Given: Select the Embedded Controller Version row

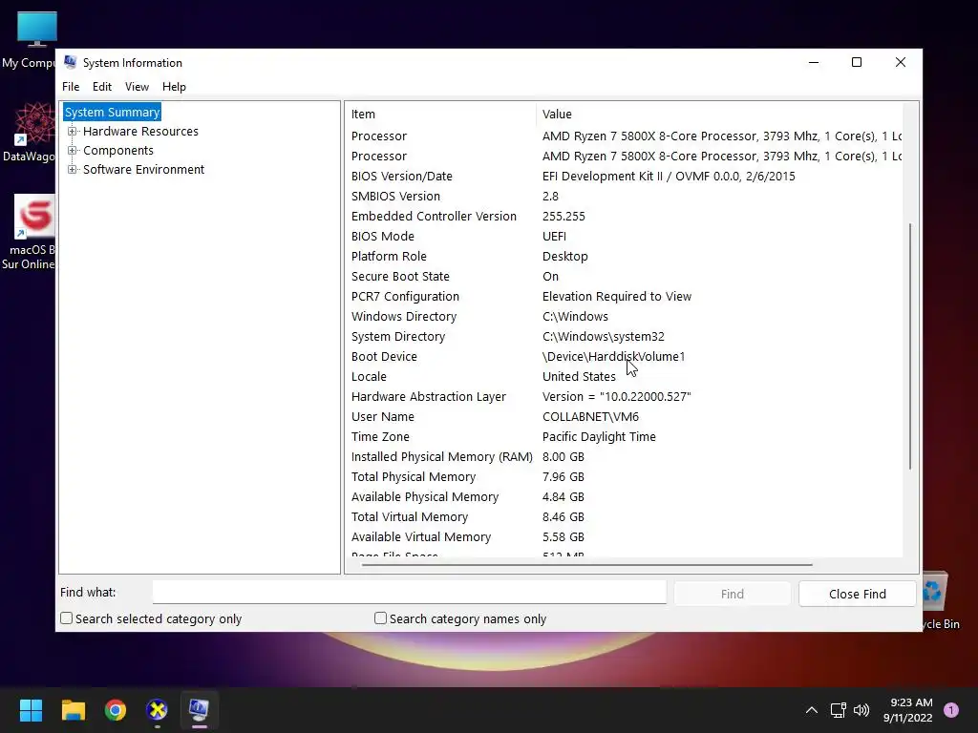Looking at the screenshot, I should [x=624, y=217].
